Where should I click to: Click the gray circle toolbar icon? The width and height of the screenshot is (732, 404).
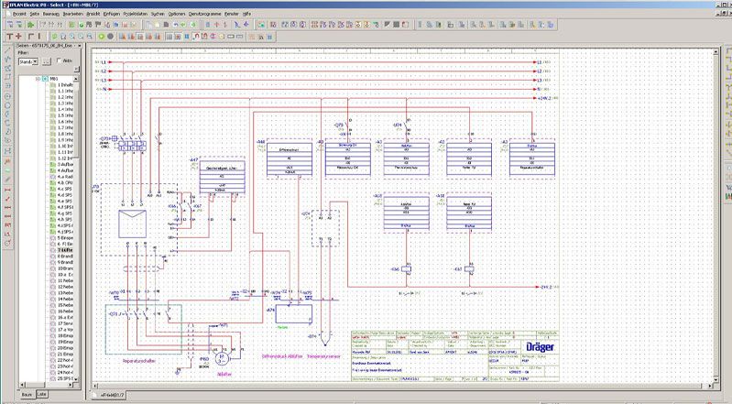coord(111,36)
